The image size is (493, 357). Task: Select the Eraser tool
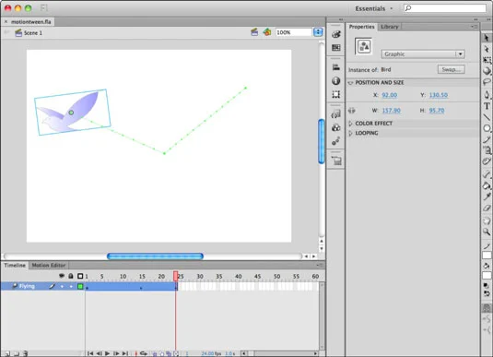pos(487,208)
